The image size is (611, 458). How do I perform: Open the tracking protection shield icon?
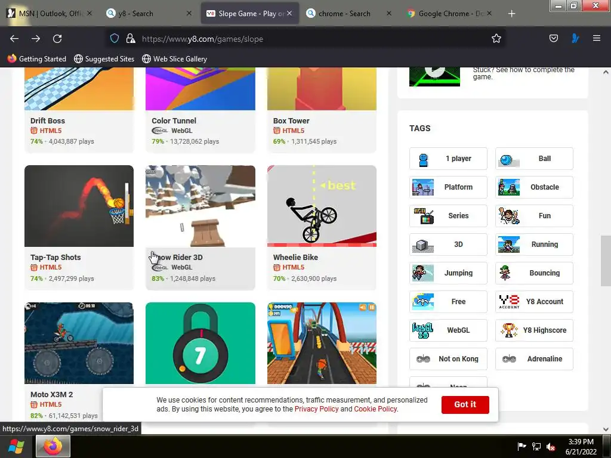point(114,39)
